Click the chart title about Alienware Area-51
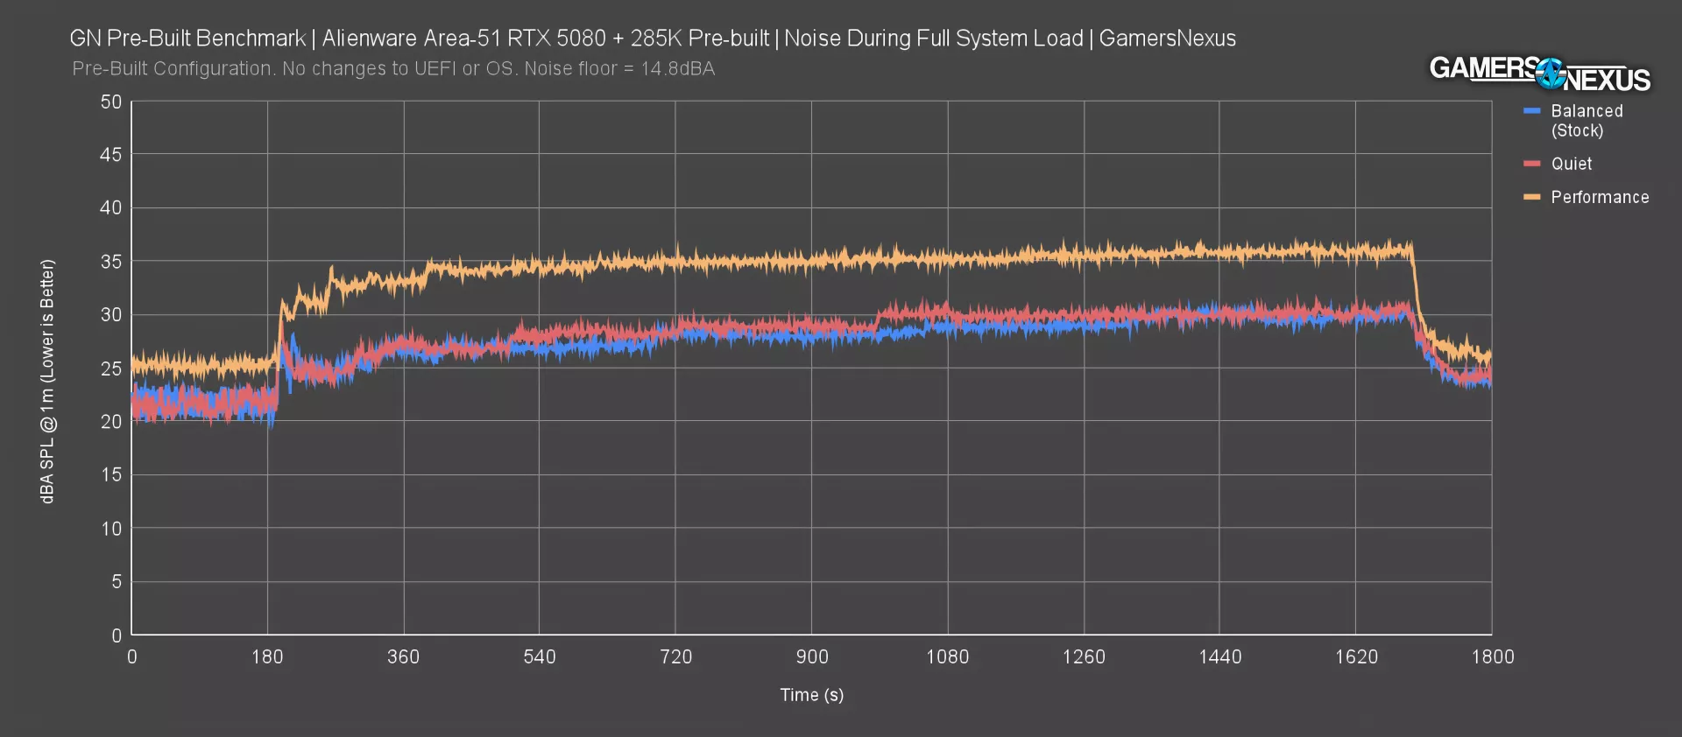1682x737 pixels. (653, 39)
